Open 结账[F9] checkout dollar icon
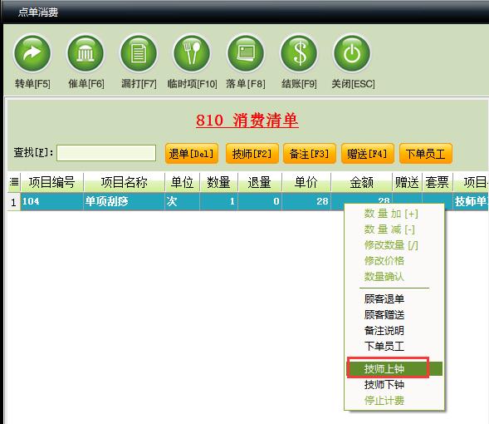Viewport: 489px width, 424px height. (x=299, y=53)
